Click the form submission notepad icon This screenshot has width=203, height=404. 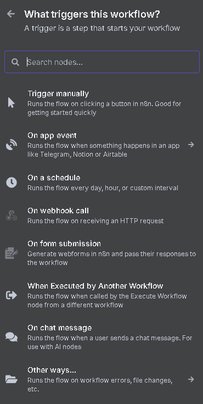12,253
